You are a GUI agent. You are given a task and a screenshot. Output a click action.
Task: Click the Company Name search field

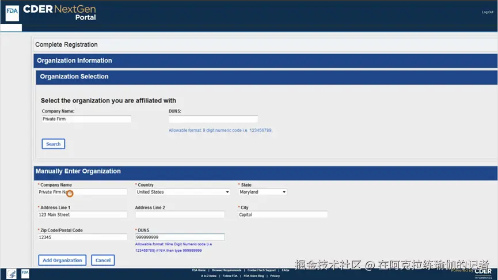pyautogui.click(x=86, y=119)
